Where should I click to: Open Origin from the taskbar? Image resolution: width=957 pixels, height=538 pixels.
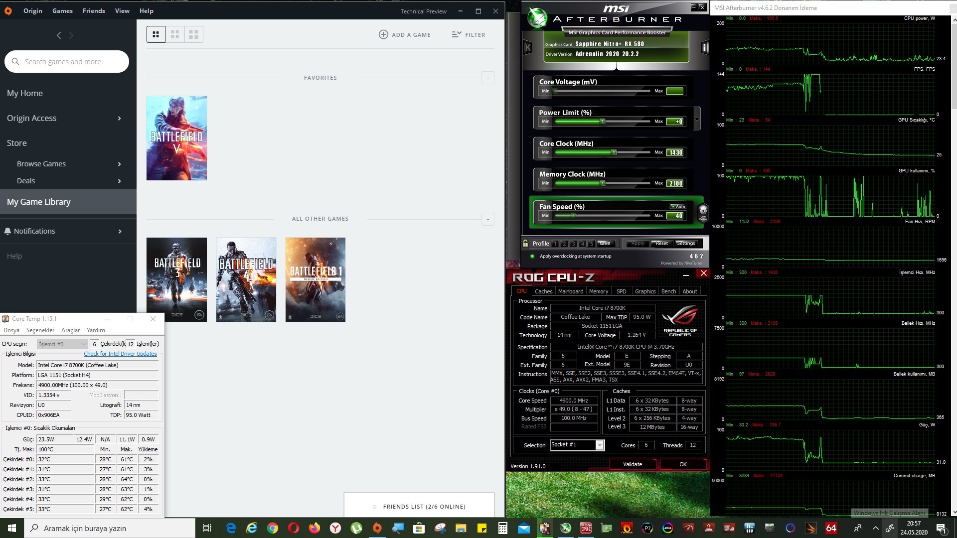(x=377, y=528)
